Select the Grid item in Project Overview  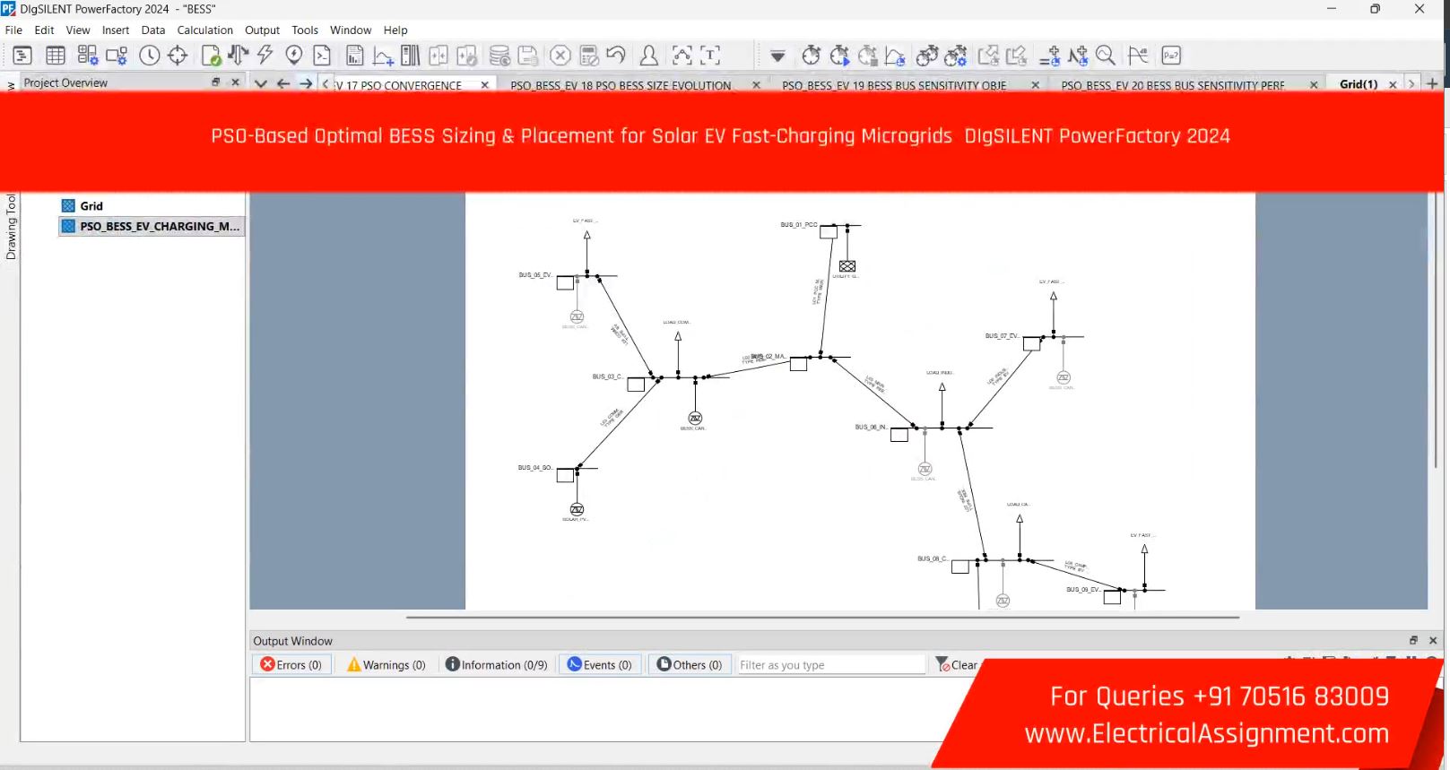91,206
